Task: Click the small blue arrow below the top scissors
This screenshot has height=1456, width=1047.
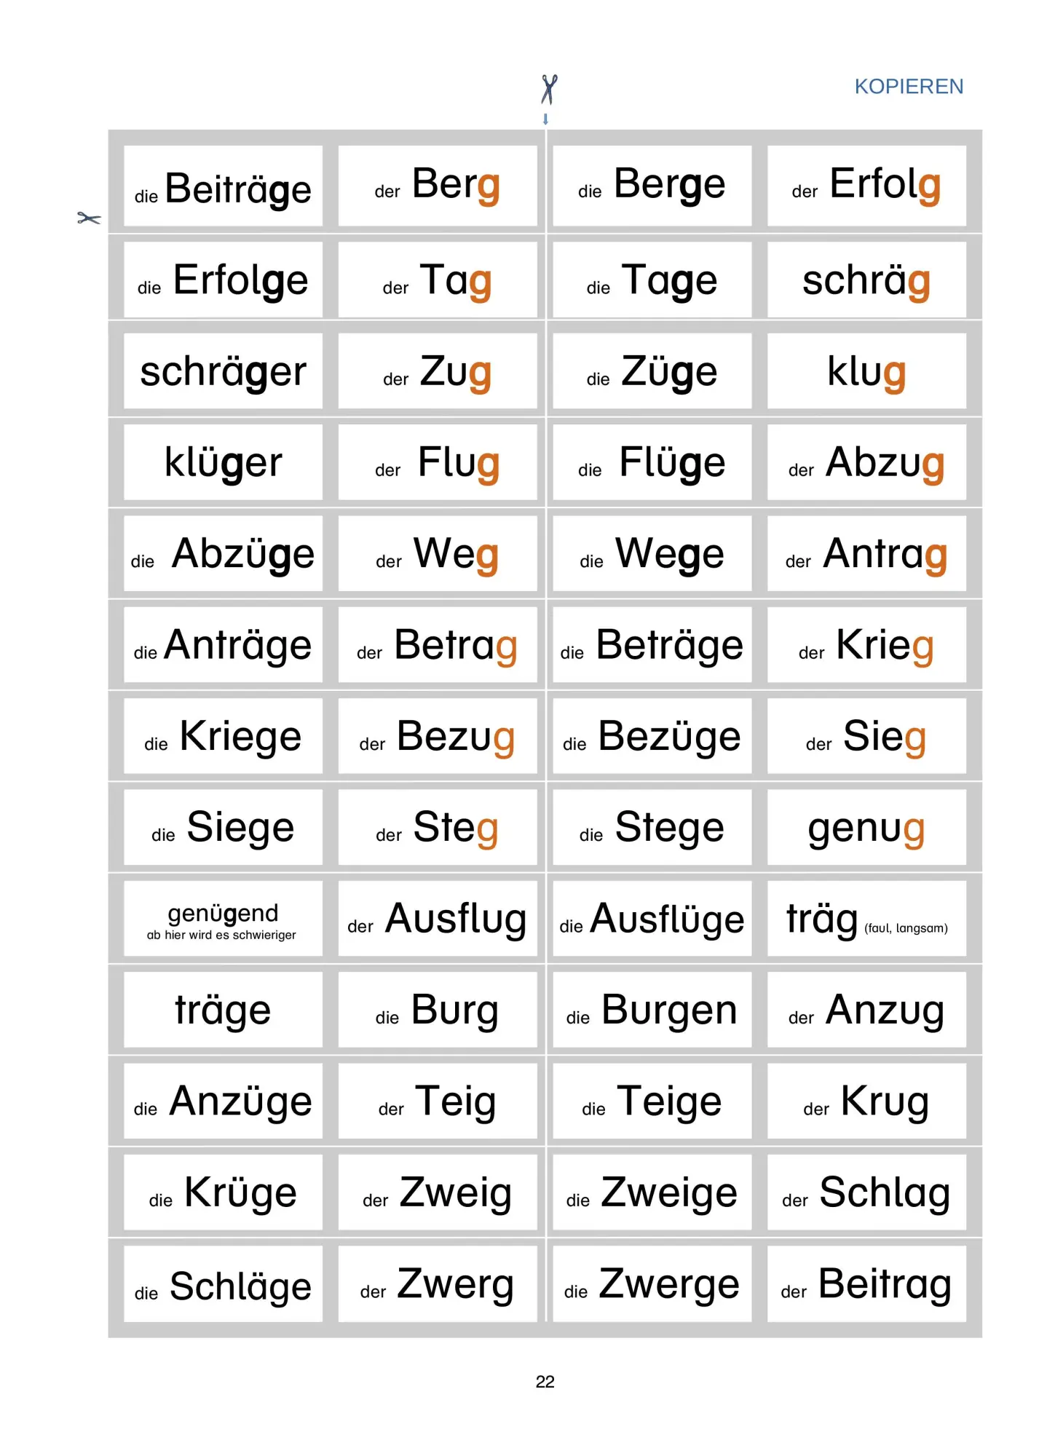Action: 545,119
